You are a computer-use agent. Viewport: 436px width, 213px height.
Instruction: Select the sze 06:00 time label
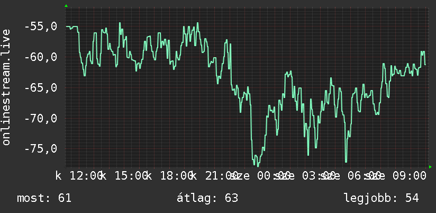(349, 176)
